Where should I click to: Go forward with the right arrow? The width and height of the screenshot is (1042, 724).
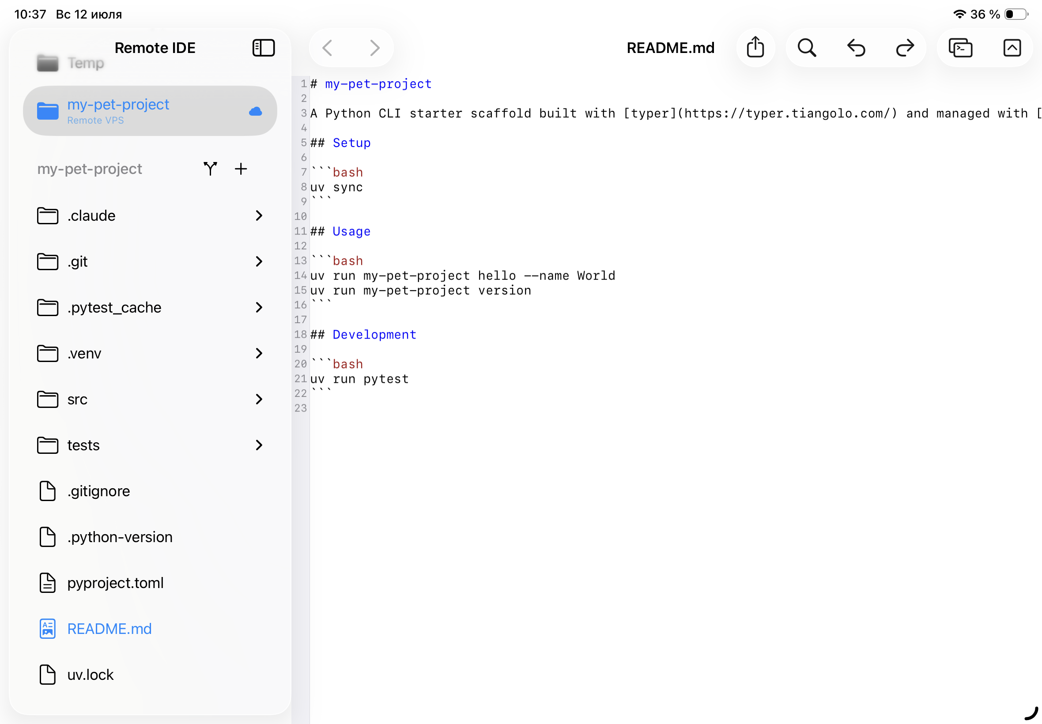click(x=375, y=48)
